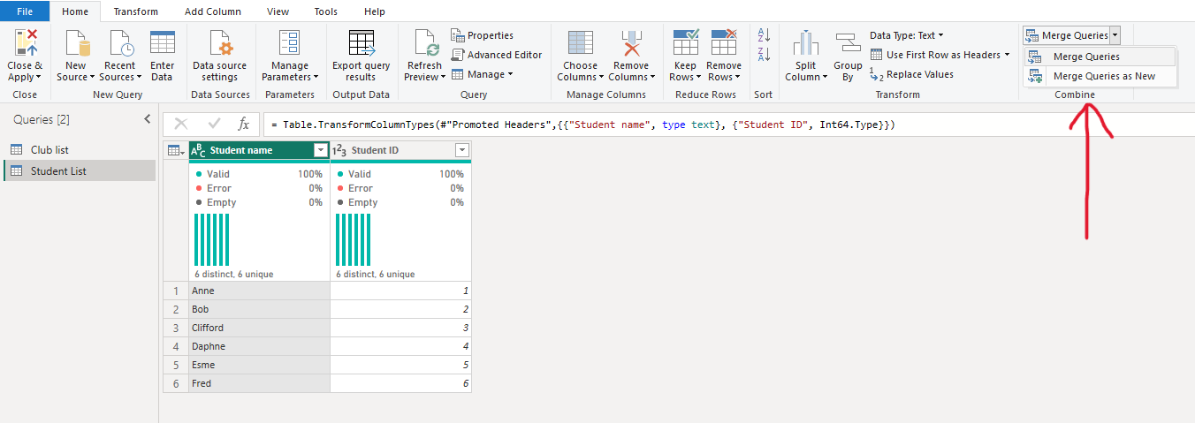Open the Student name column filter dropdown
The image size is (1195, 423).
click(x=320, y=151)
